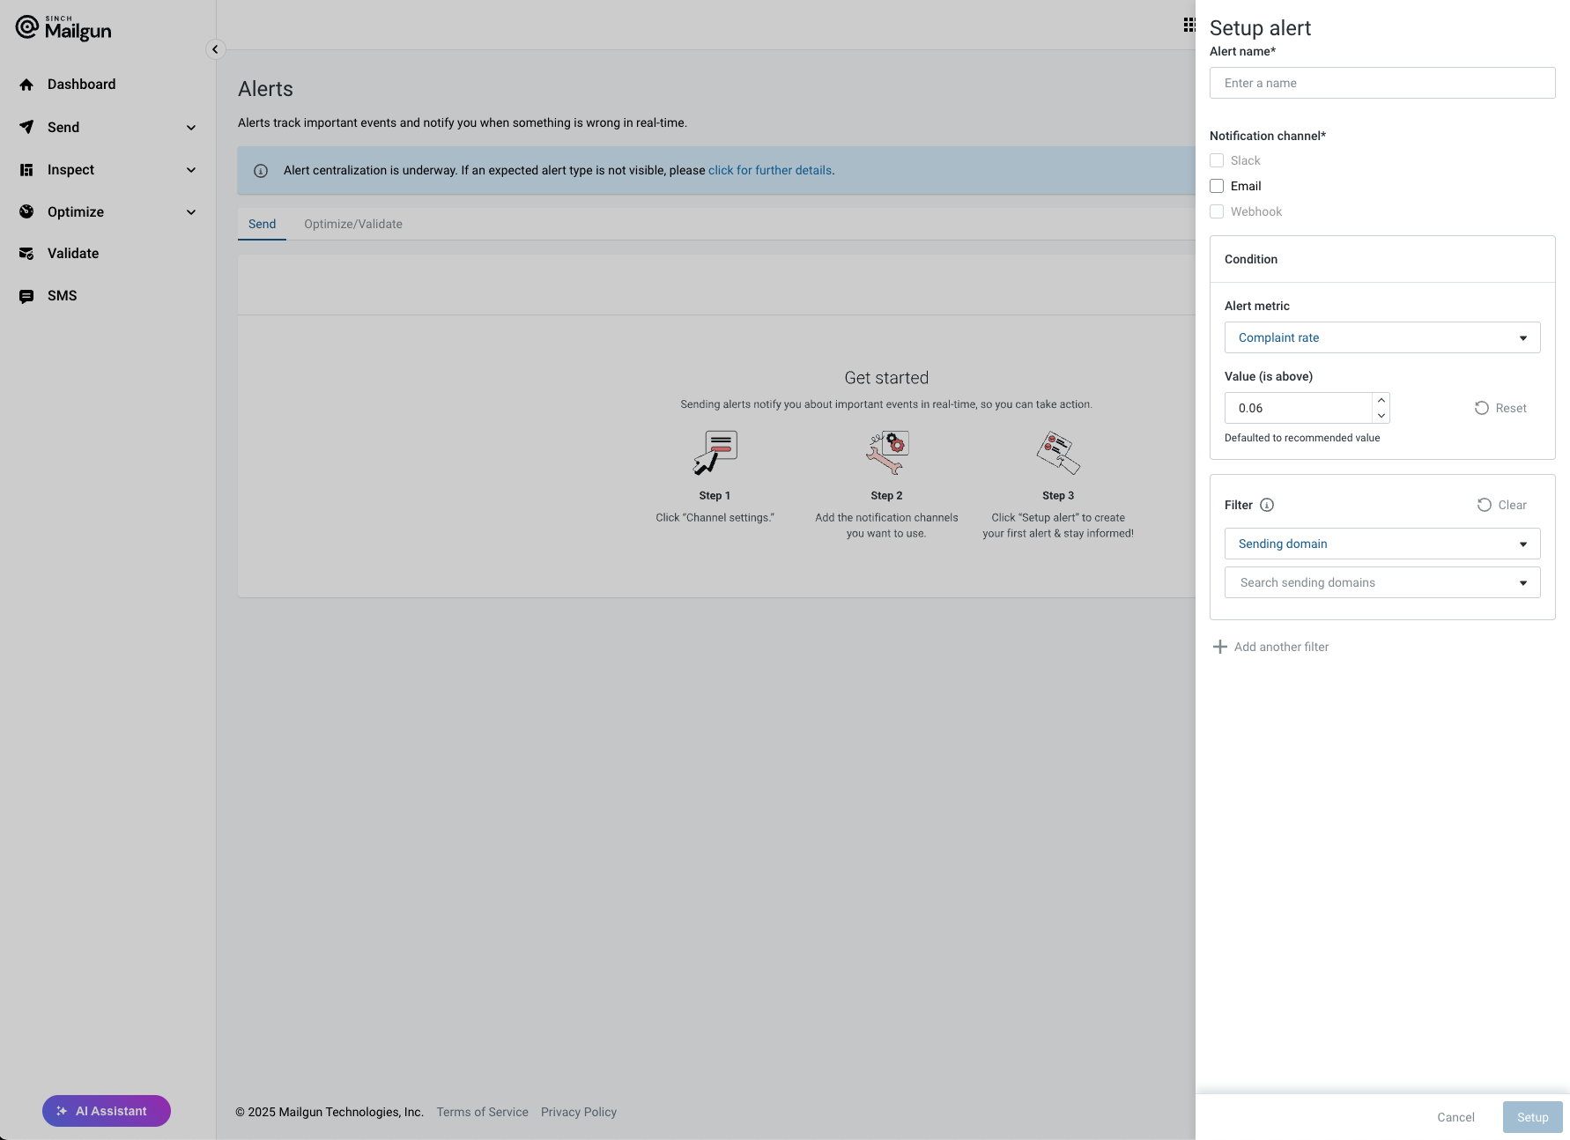
Task: Click the Dashboard home icon
Action: pyautogui.click(x=26, y=85)
